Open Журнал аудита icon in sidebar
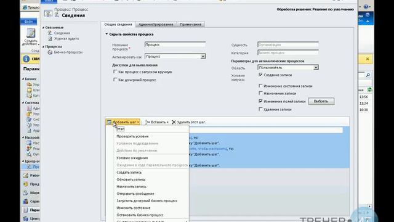 click(x=50, y=39)
